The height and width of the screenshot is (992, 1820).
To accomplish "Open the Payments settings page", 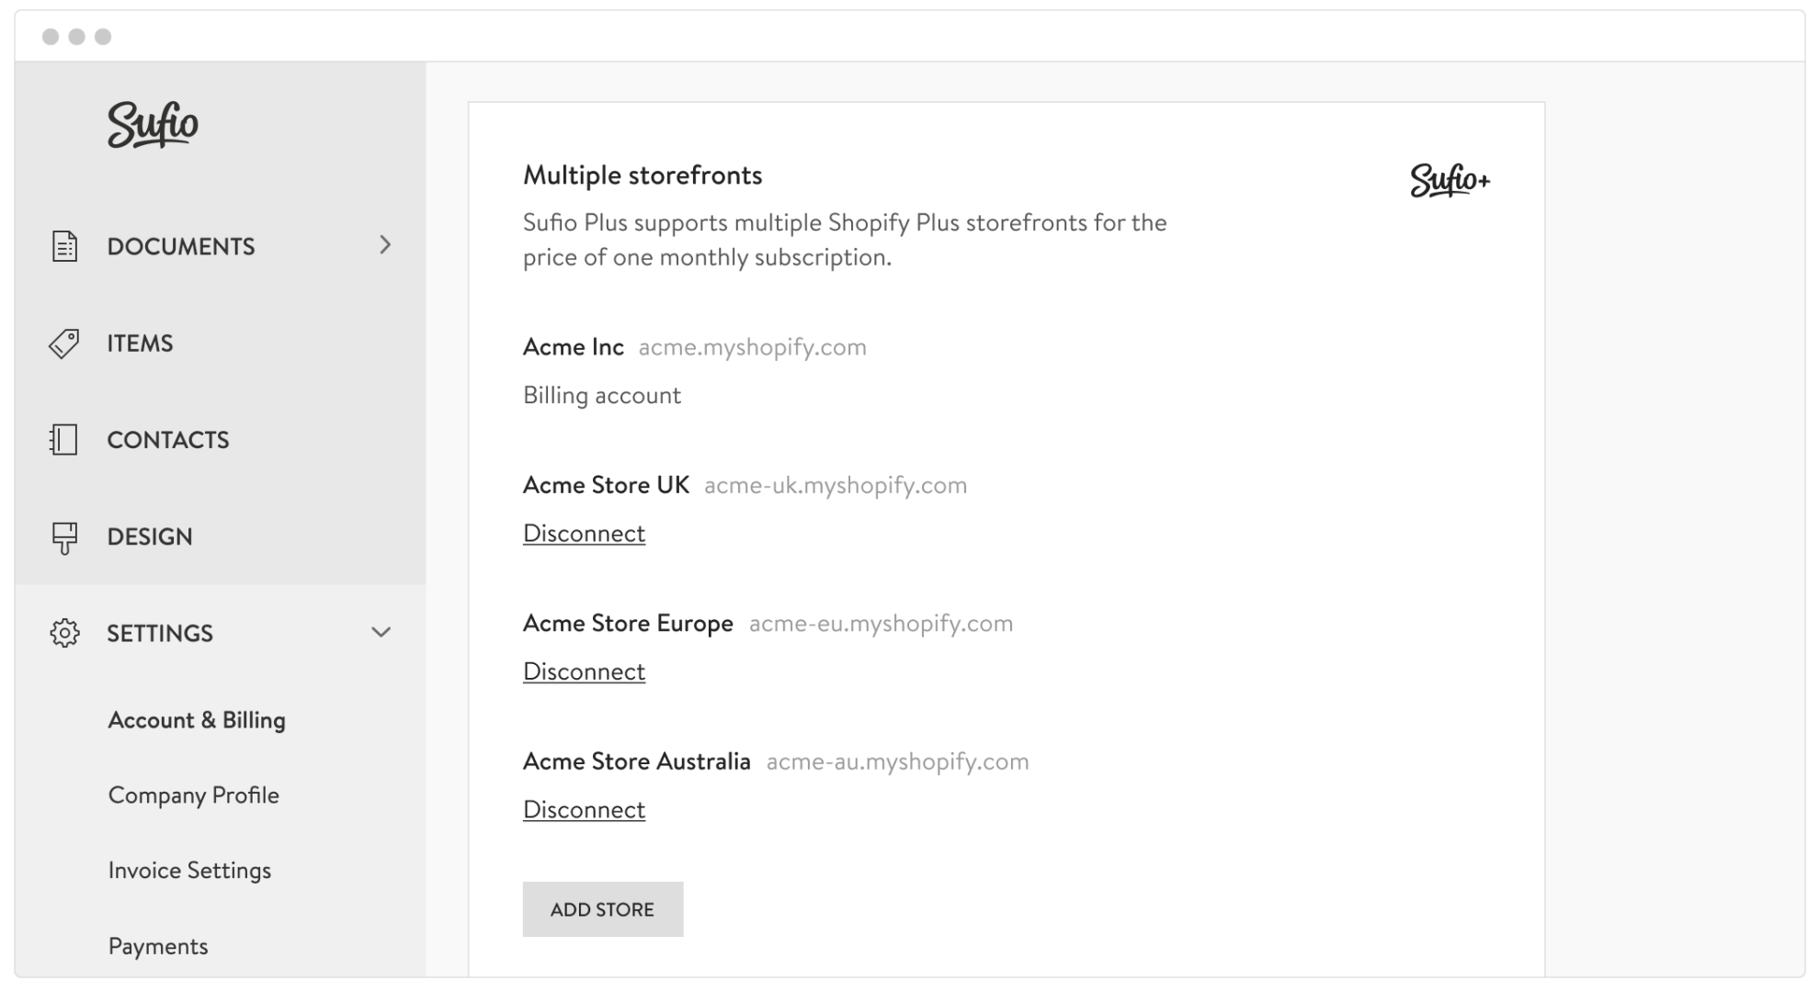I will click(158, 946).
